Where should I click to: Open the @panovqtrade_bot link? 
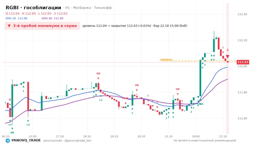point(78,141)
